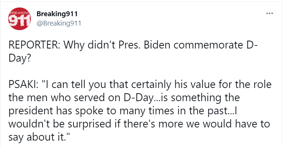
Task: Click 'wouldn't be surprised' in the quote
Action: tap(60, 124)
